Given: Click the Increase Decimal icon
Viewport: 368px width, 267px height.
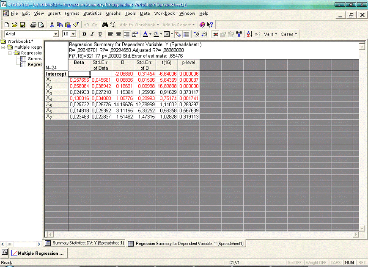Looking at the screenshot, I should coord(196,34).
